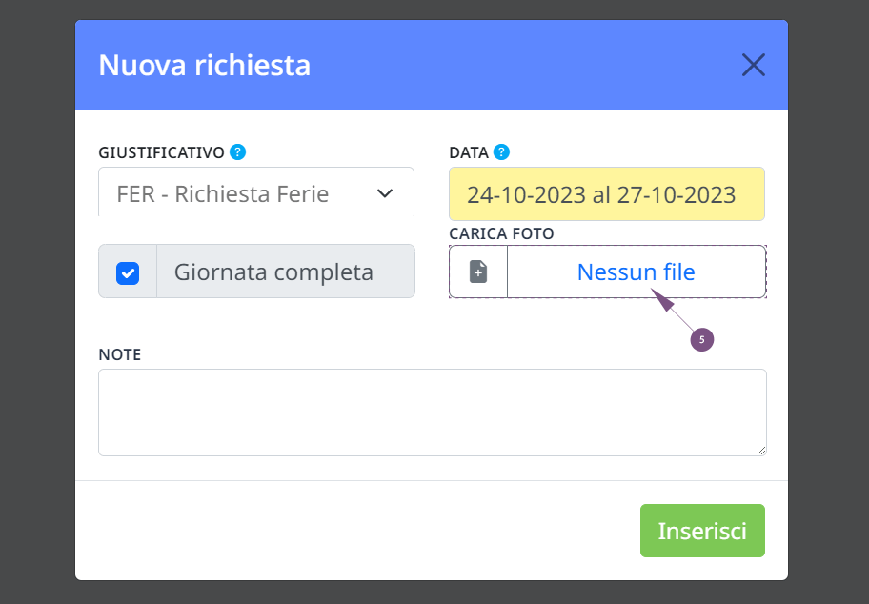Open the Giustificativo help tooltip icon
Viewport: 869px width, 604px height.
(x=238, y=151)
